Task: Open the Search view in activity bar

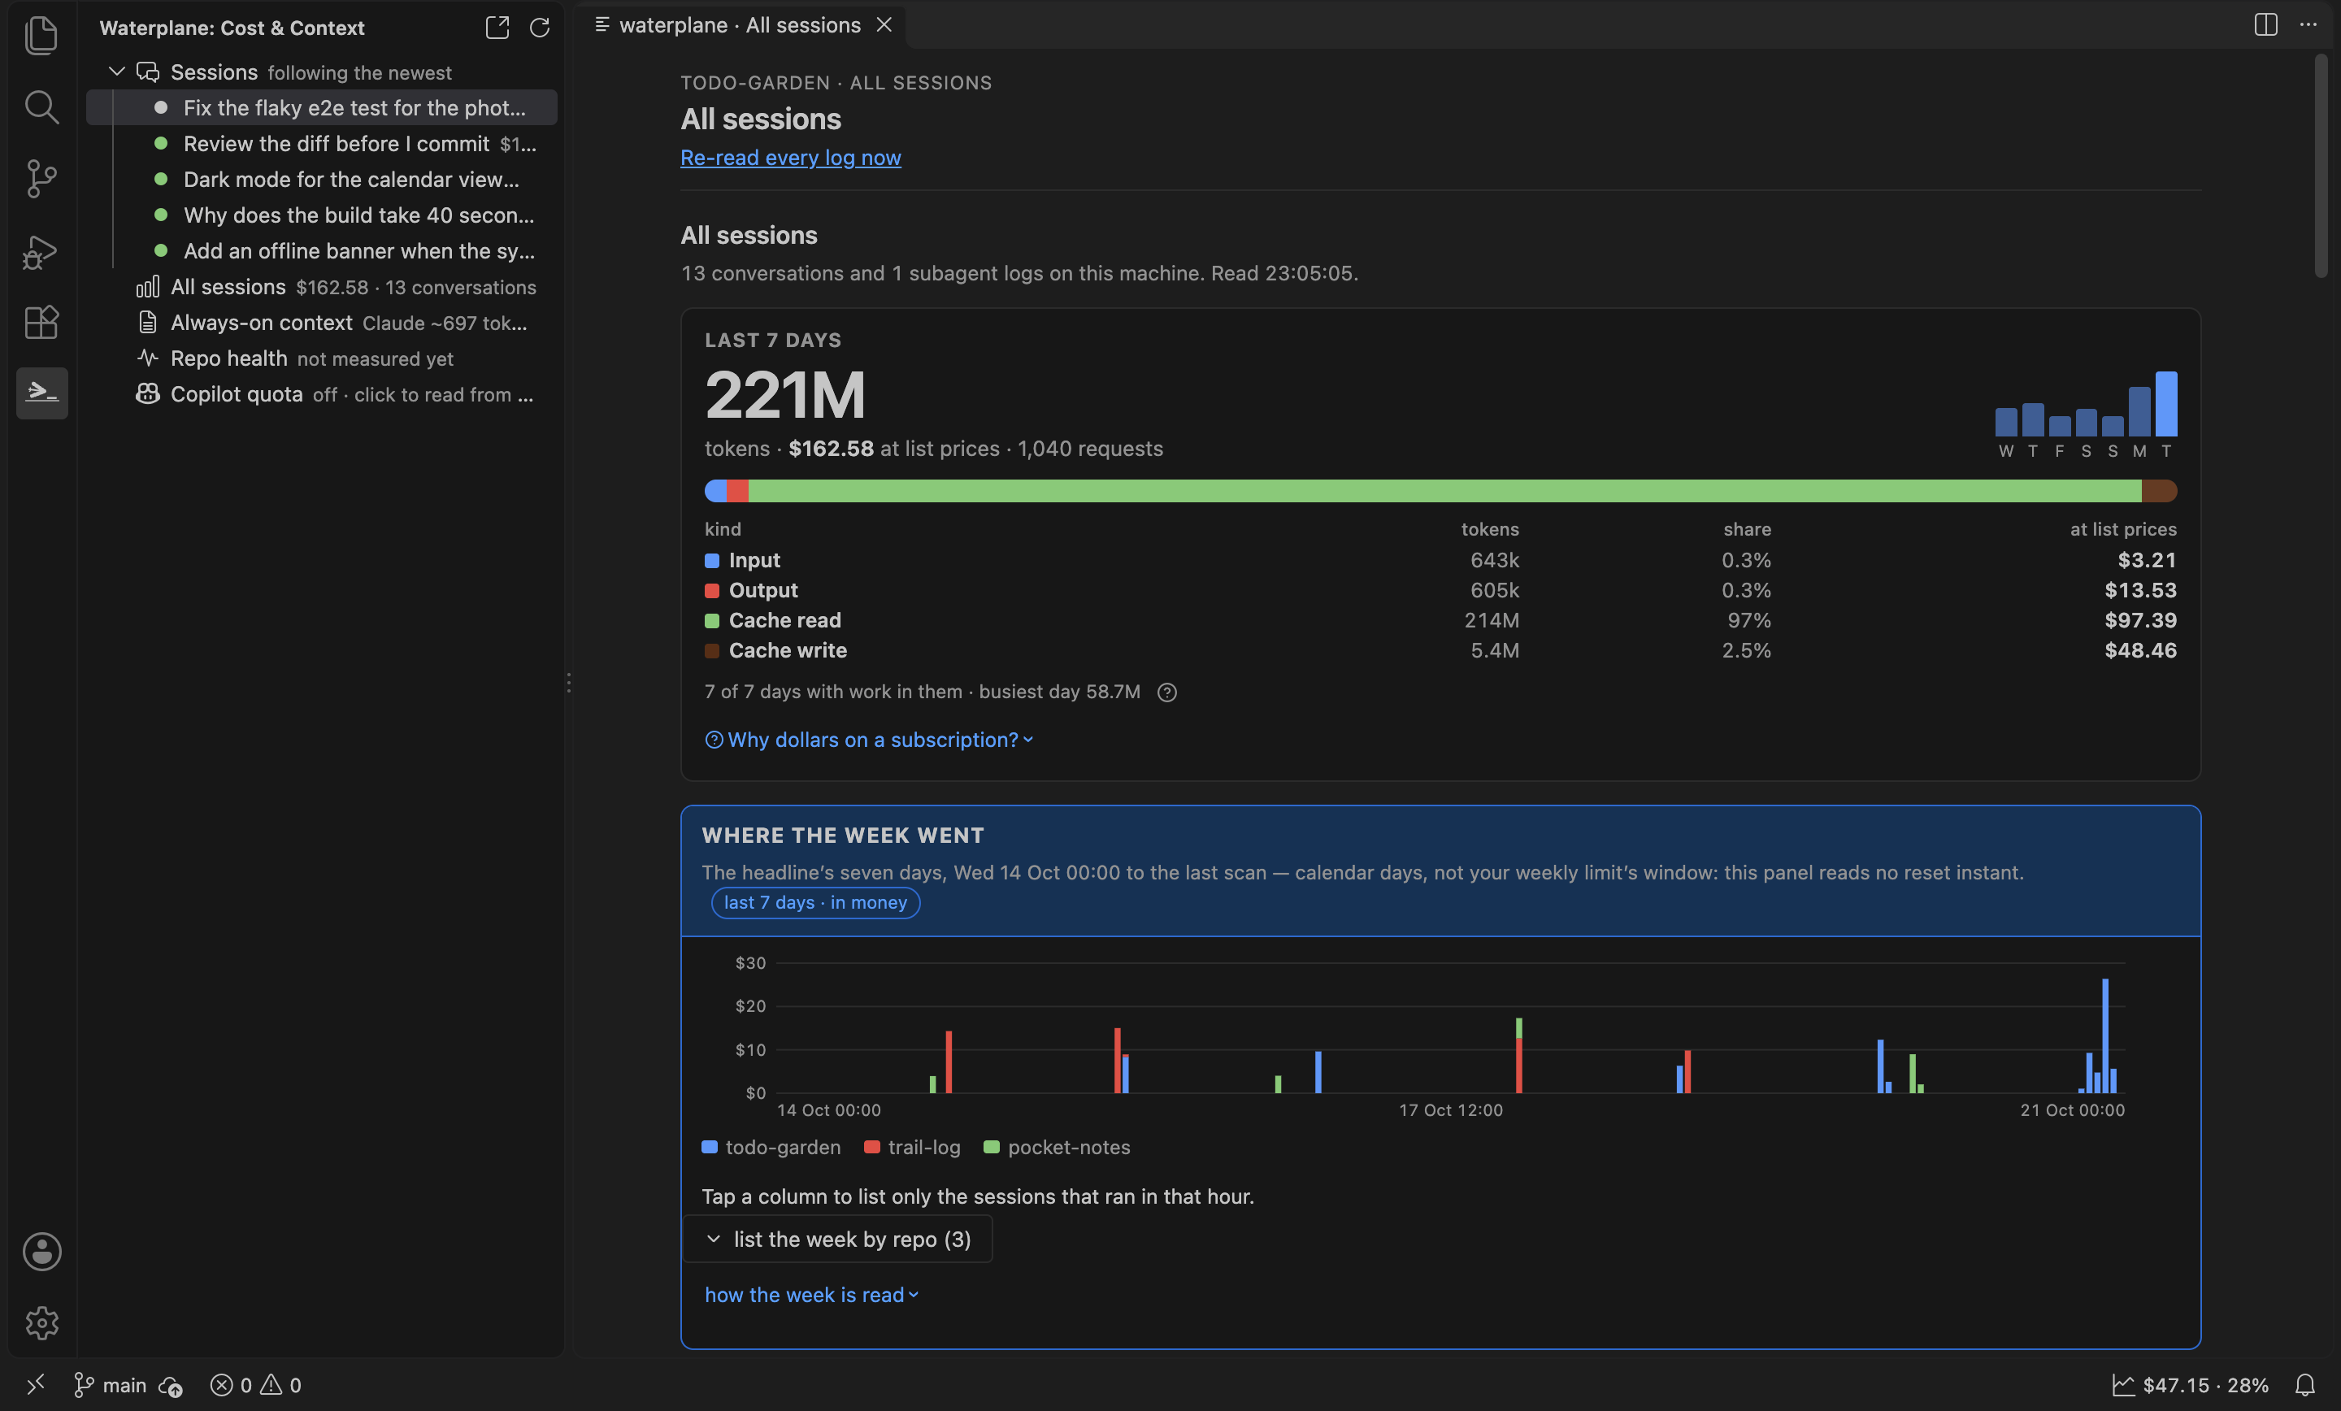Action: pos(41,106)
